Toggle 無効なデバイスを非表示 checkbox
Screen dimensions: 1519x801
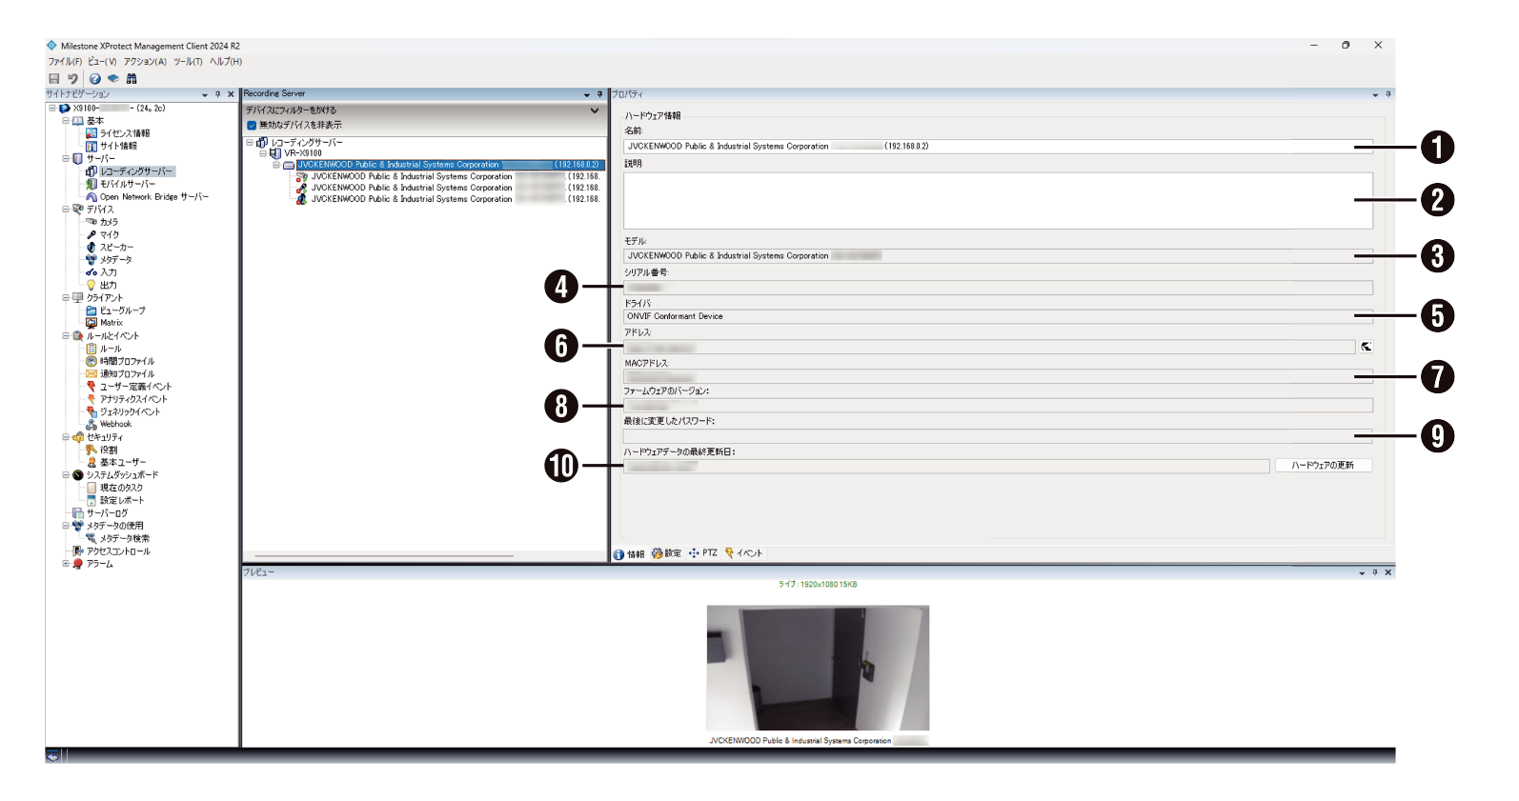[252, 125]
